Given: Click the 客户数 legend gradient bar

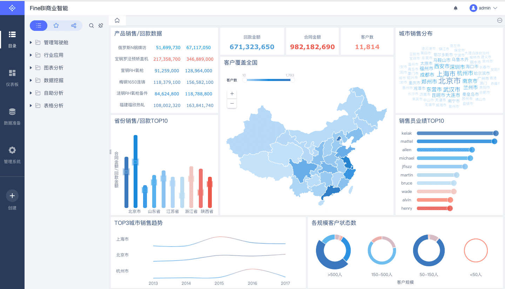Looking at the screenshot, I should click(269, 80).
